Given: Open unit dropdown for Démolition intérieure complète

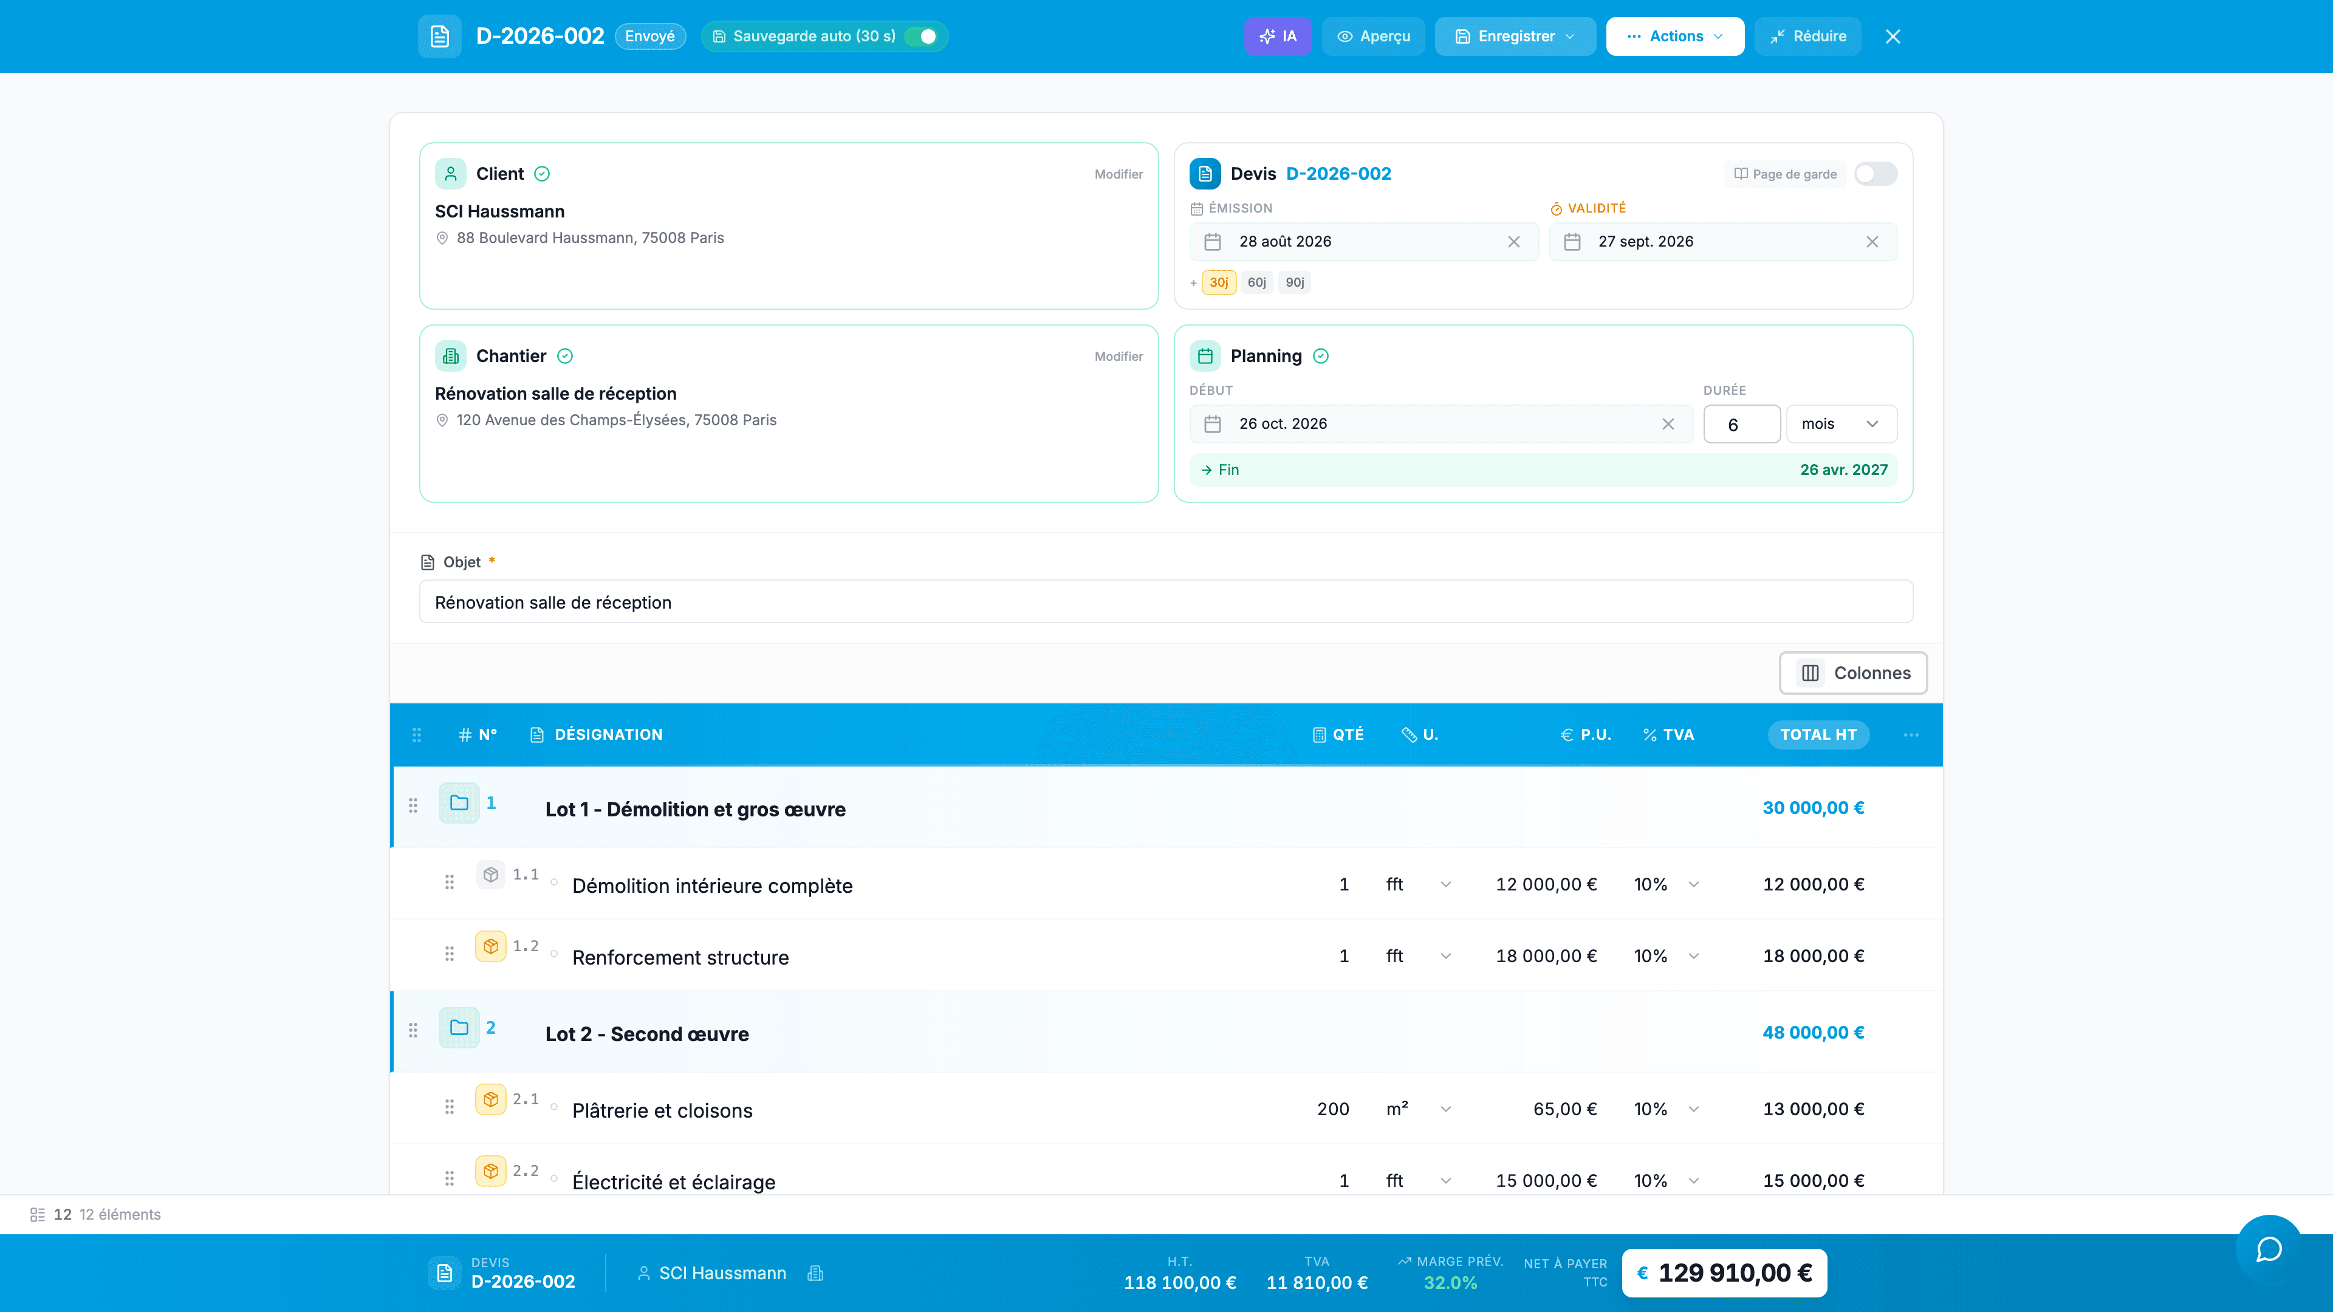Looking at the screenshot, I should tap(1445, 884).
